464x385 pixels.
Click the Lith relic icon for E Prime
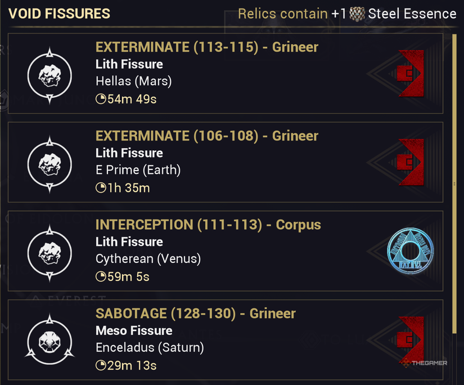click(49, 164)
